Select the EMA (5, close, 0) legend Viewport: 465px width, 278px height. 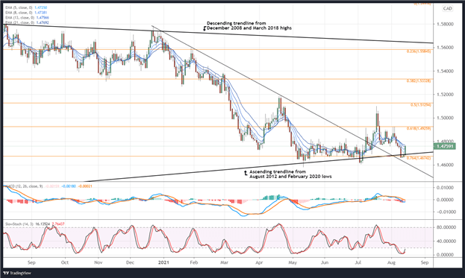point(26,7)
